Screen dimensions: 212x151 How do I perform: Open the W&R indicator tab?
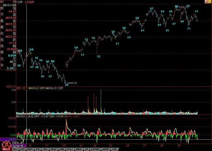click(53, 149)
